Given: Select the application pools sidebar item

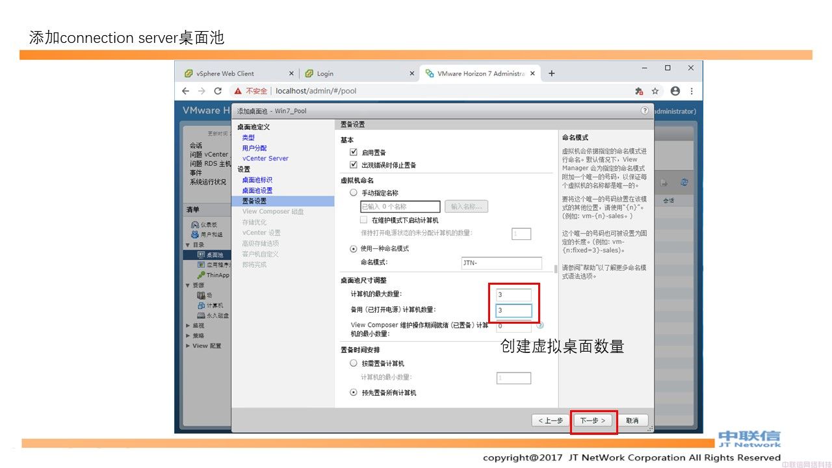Looking at the screenshot, I should point(213,265).
